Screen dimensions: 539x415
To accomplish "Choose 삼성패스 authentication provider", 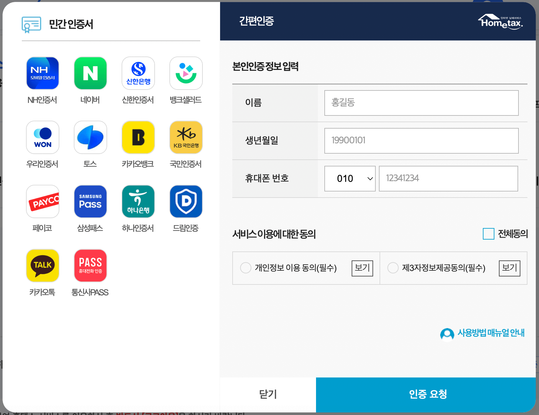I will [90, 201].
